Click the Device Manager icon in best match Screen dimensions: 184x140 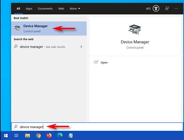pyautogui.click(x=17, y=28)
